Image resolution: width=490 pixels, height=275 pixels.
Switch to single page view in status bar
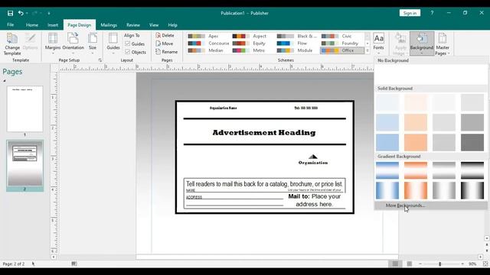[395, 264]
